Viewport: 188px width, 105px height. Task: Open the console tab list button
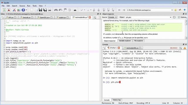tap(104, 48)
